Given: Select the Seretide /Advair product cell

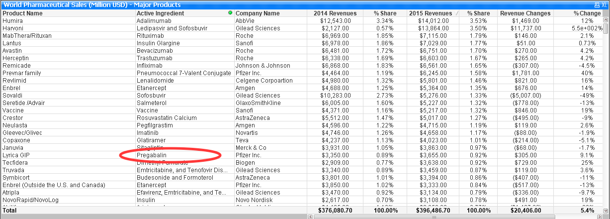Looking at the screenshot, I should (68, 103).
